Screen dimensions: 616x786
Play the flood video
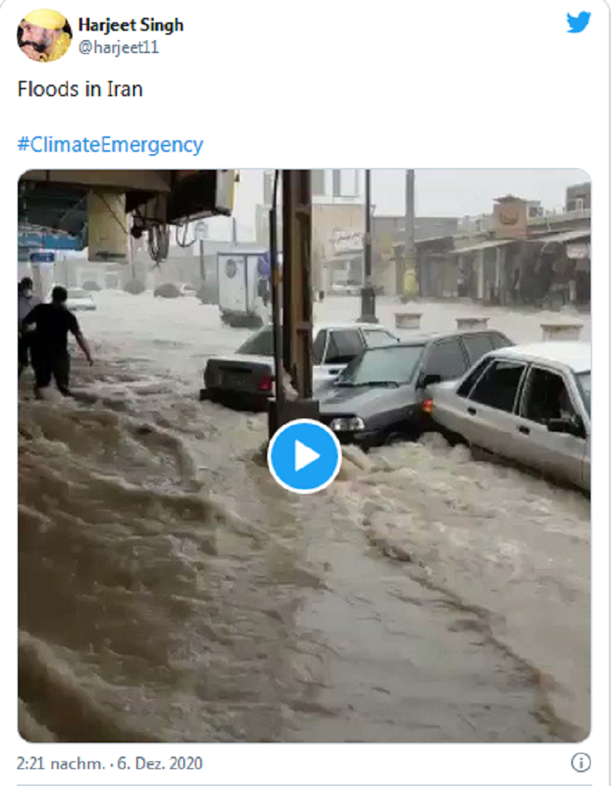(304, 456)
